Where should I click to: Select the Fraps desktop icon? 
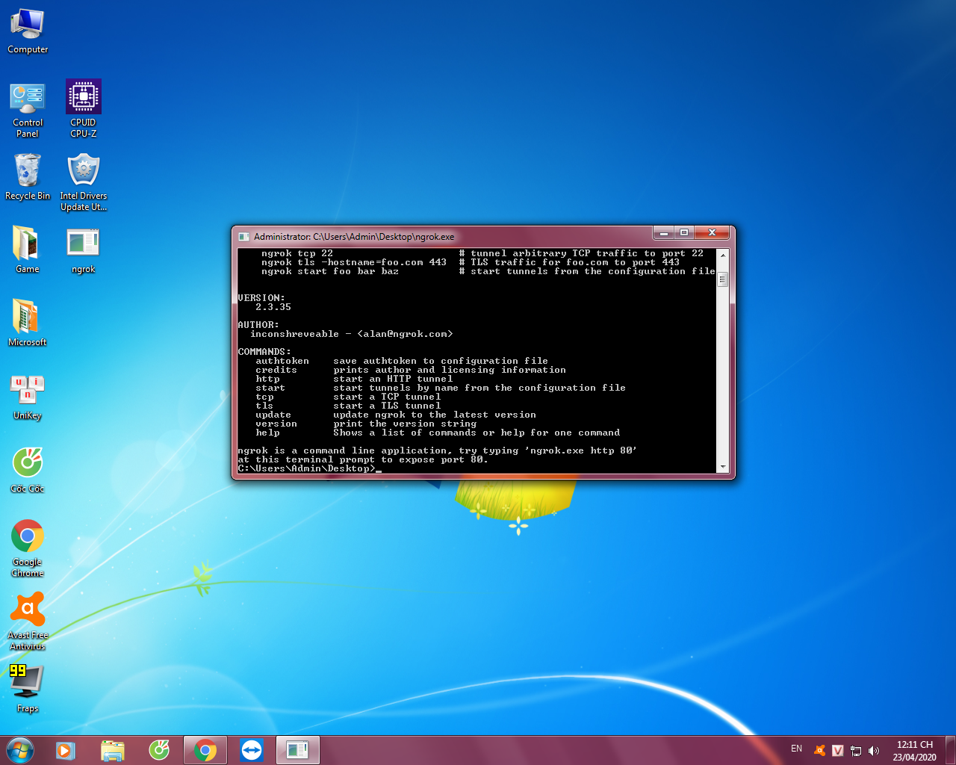28,684
